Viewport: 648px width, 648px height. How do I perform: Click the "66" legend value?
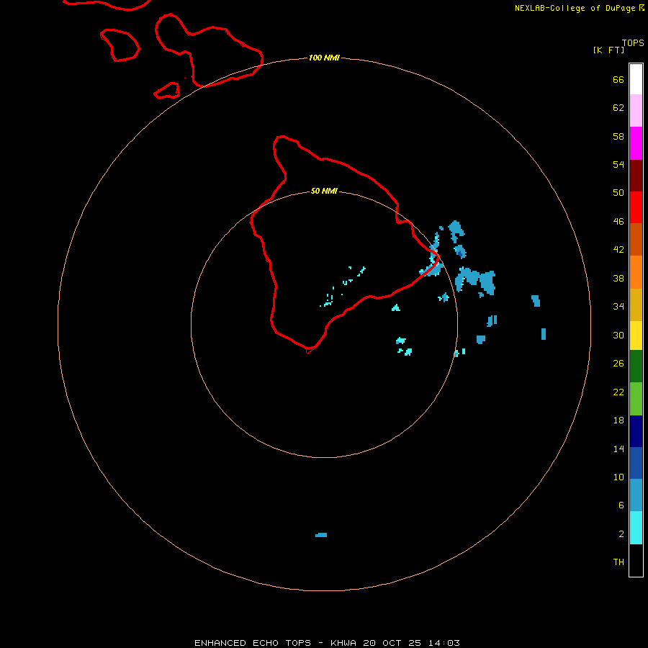(x=618, y=79)
